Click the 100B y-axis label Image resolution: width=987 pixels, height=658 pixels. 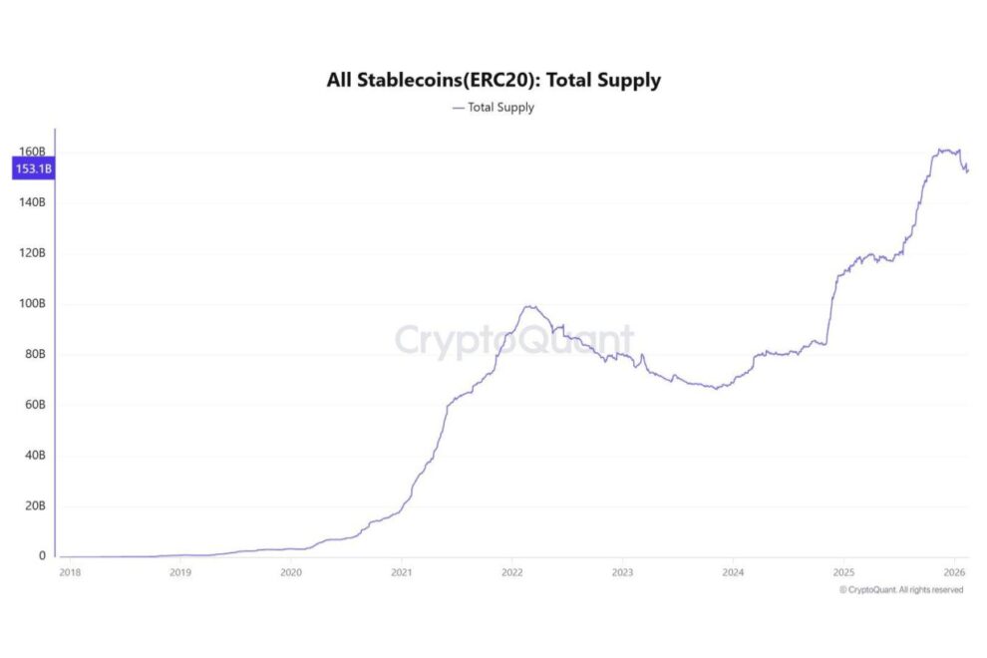click(32, 303)
